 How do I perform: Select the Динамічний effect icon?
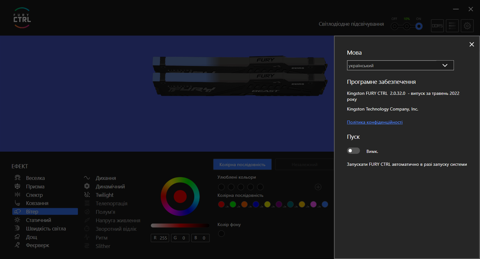tap(87, 186)
